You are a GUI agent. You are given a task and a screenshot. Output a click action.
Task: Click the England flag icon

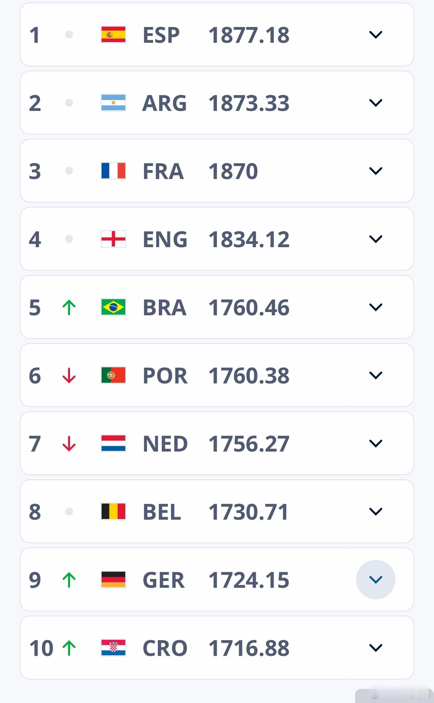click(113, 239)
